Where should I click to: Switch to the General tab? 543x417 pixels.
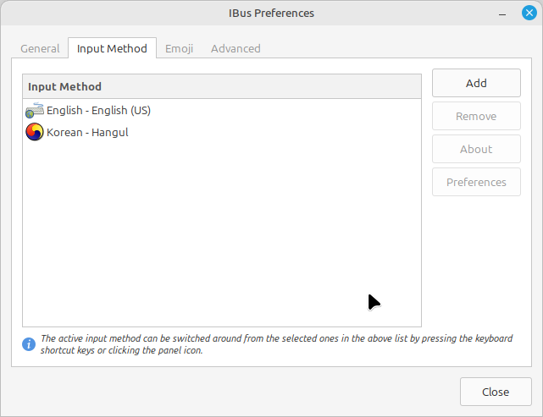[x=40, y=48]
